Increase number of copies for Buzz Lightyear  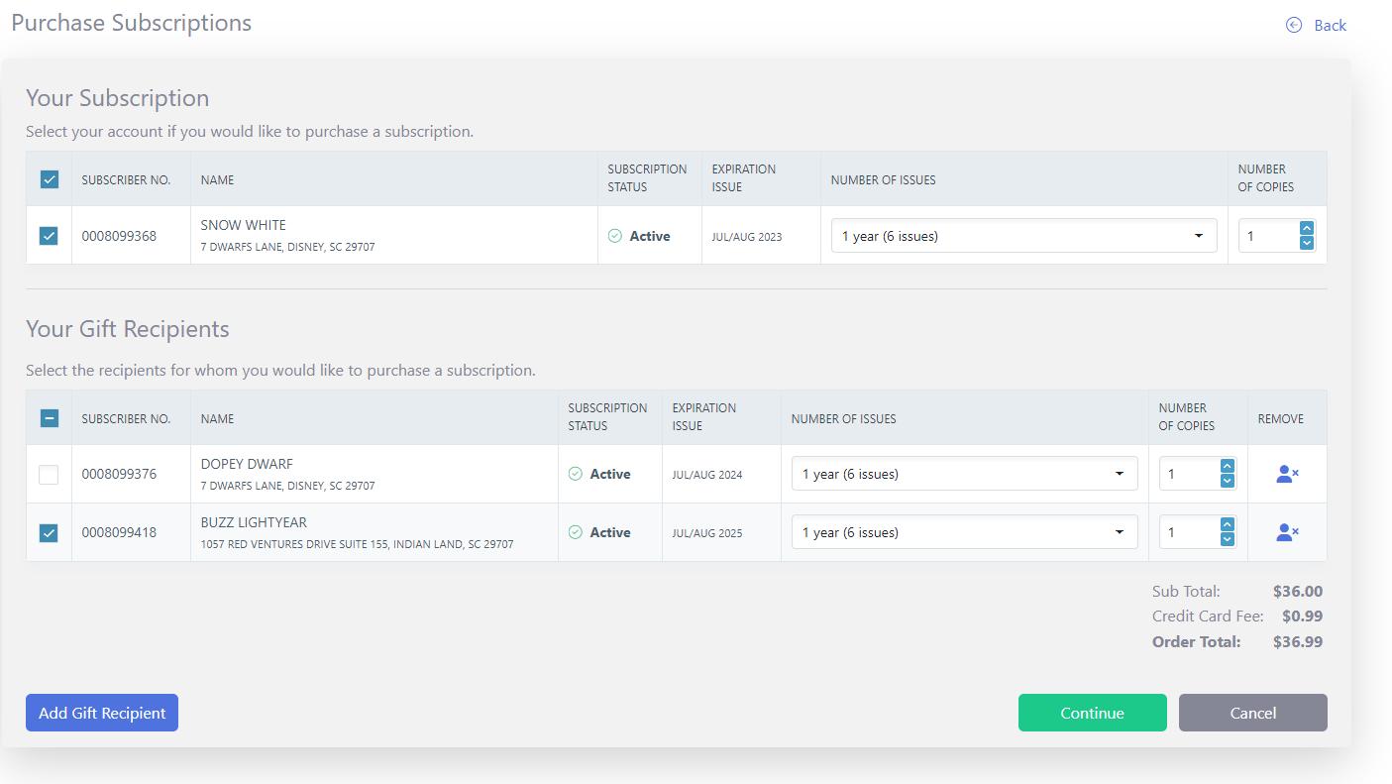[1227, 525]
